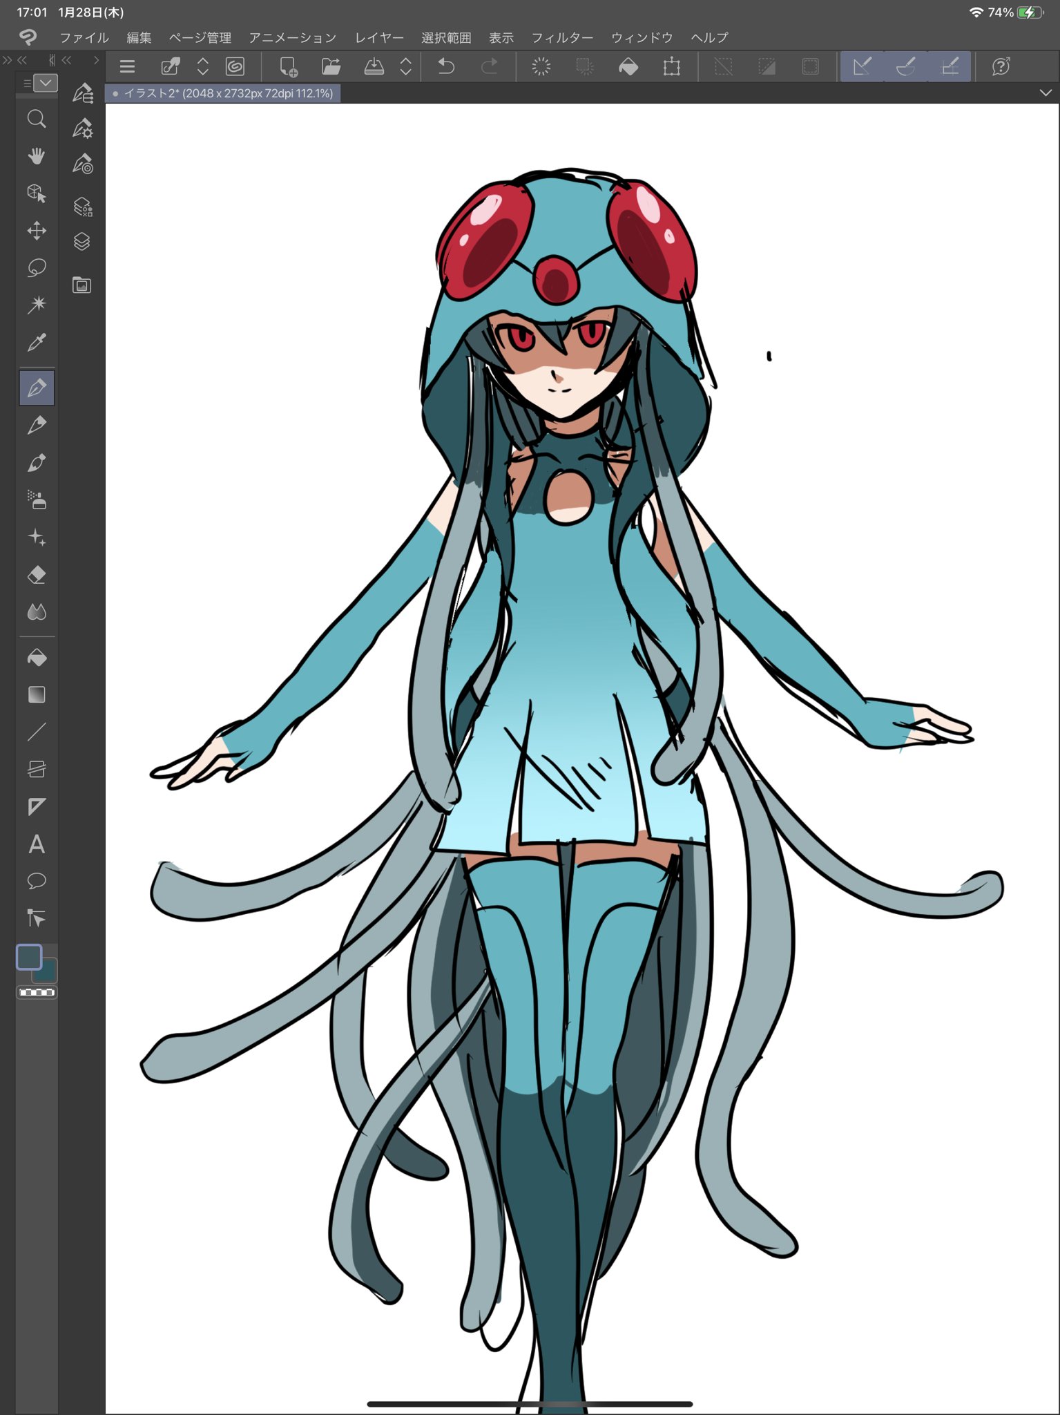Select the Blend color-mixing tool
The image size is (1060, 1415).
coord(37,611)
